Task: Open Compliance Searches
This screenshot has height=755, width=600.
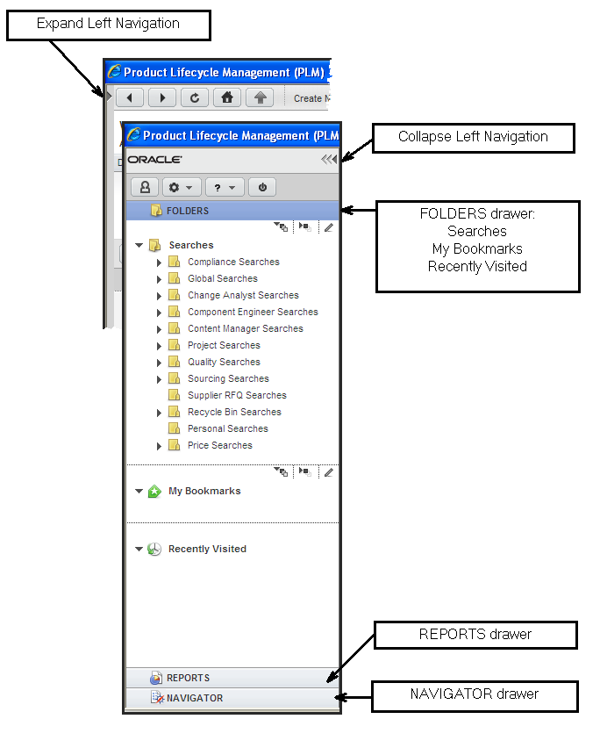Action: point(233,262)
